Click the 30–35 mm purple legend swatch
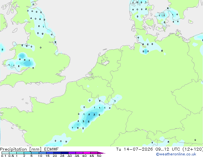The image size is (203, 157). point(72,153)
